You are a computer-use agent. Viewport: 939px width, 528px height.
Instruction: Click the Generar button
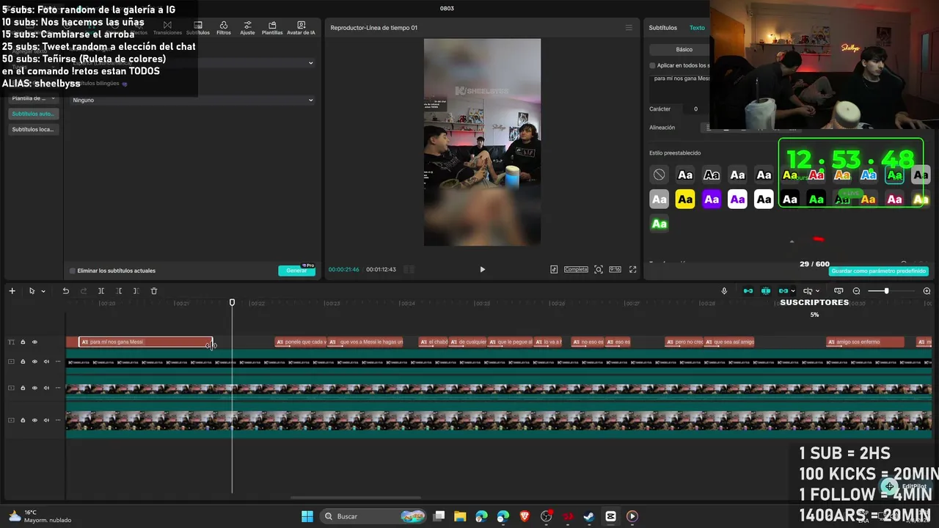[x=296, y=271]
